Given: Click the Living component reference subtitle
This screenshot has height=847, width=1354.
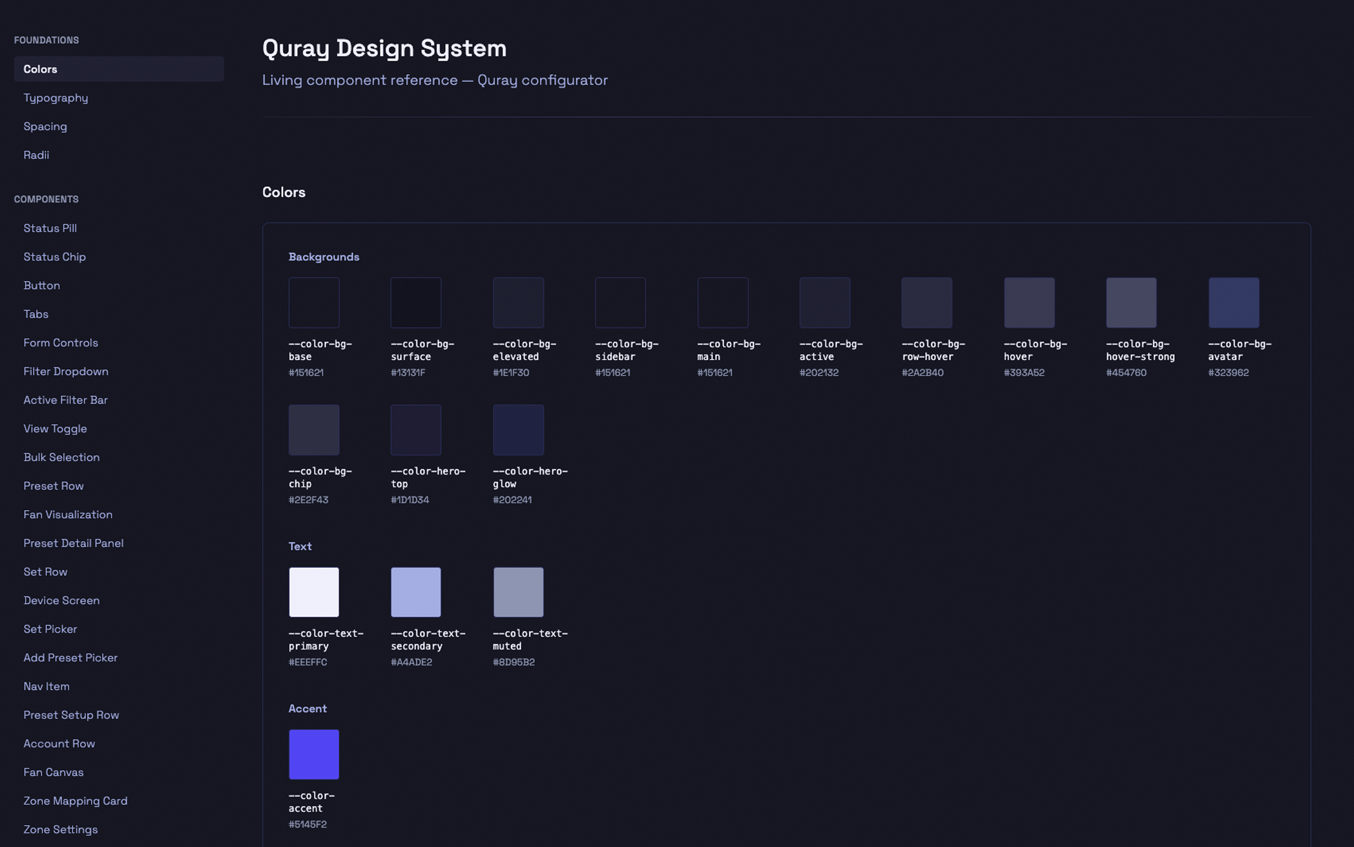Looking at the screenshot, I should pos(435,80).
